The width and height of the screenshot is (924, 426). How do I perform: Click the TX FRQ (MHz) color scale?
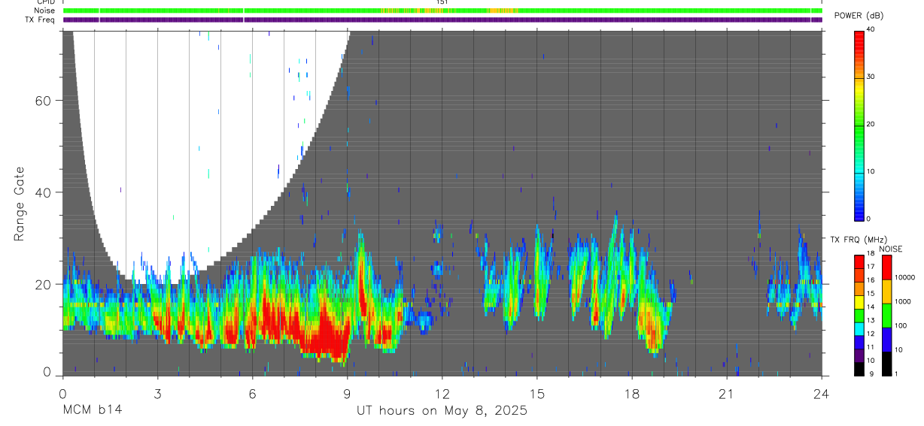(x=859, y=315)
